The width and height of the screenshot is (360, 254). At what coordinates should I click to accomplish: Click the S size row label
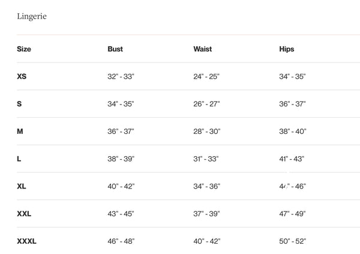pos(20,104)
